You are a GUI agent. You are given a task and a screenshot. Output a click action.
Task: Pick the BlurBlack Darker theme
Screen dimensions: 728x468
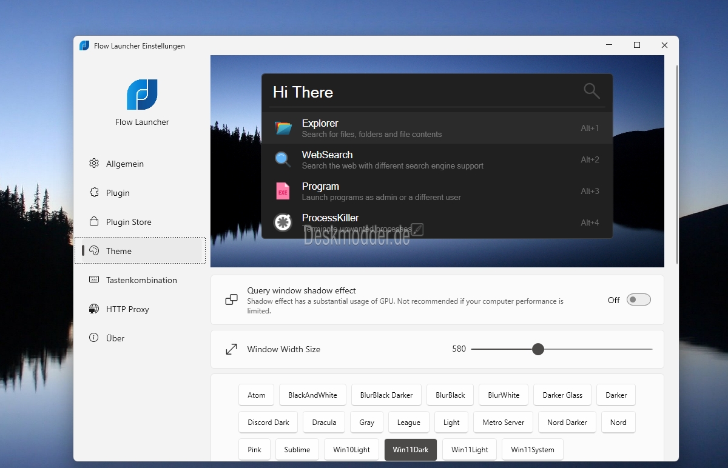coord(386,395)
